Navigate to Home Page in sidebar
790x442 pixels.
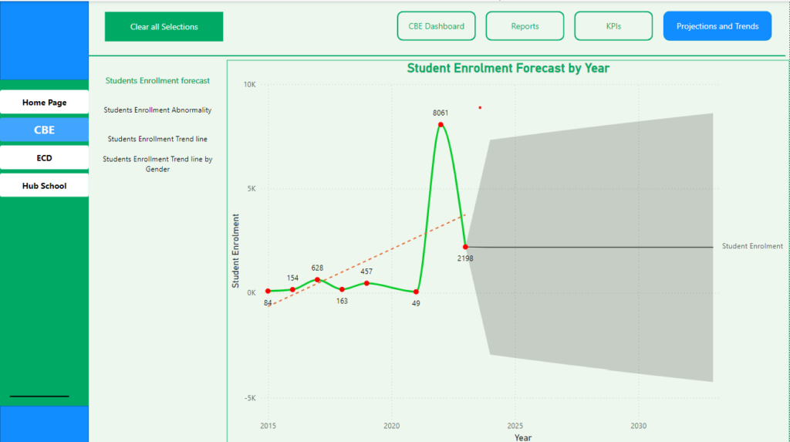pyautogui.click(x=44, y=103)
